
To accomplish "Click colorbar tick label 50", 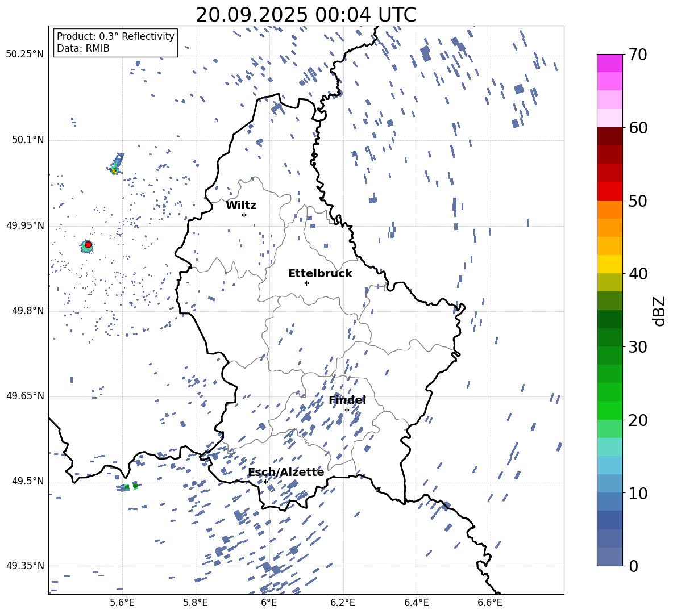I will [x=638, y=201].
